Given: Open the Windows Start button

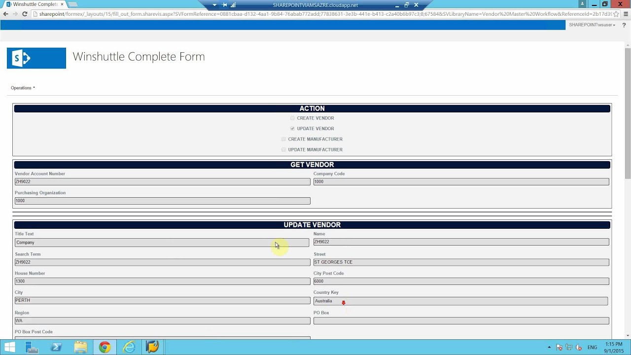Looking at the screenshot, I should pyautogui.click(x=10, y=347).
